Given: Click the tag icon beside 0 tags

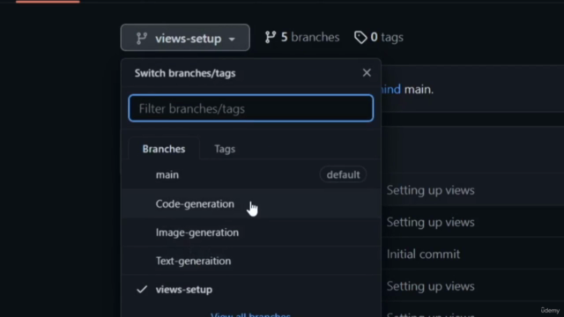Looking at the screenshot, I should 360,37.
